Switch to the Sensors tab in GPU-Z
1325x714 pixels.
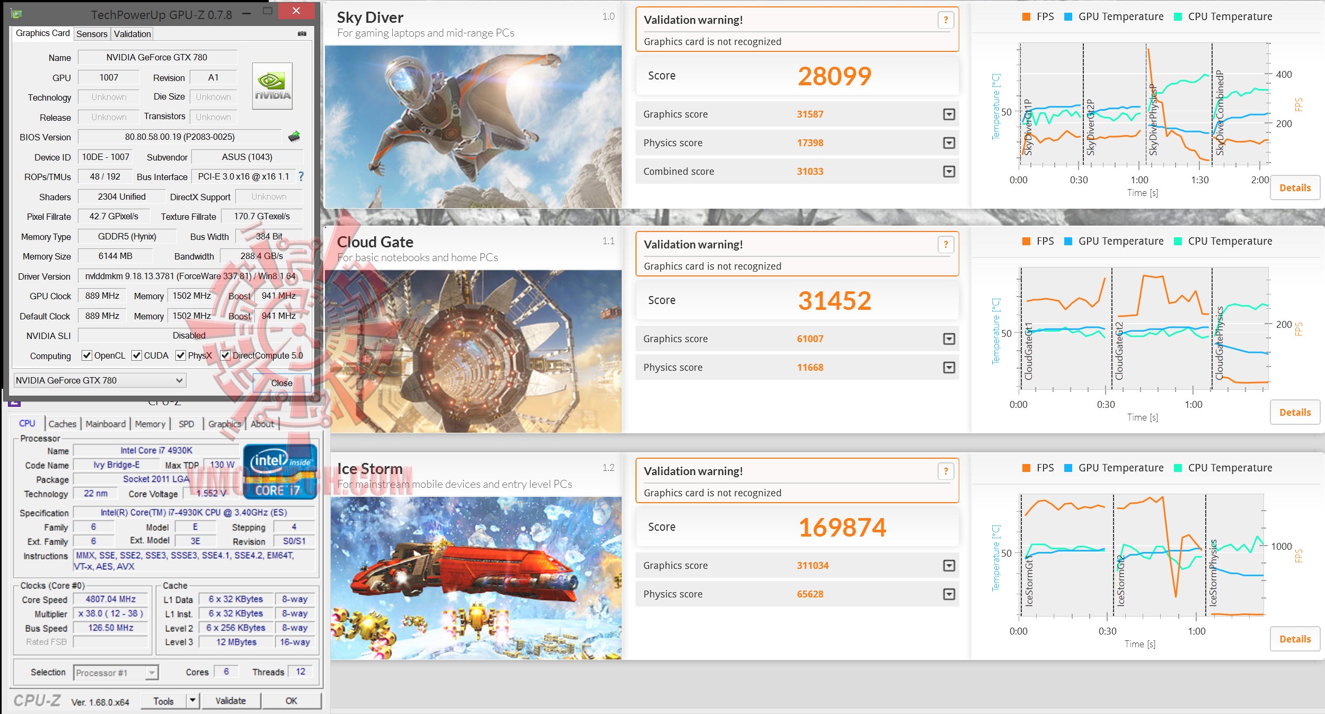point(92,34)
